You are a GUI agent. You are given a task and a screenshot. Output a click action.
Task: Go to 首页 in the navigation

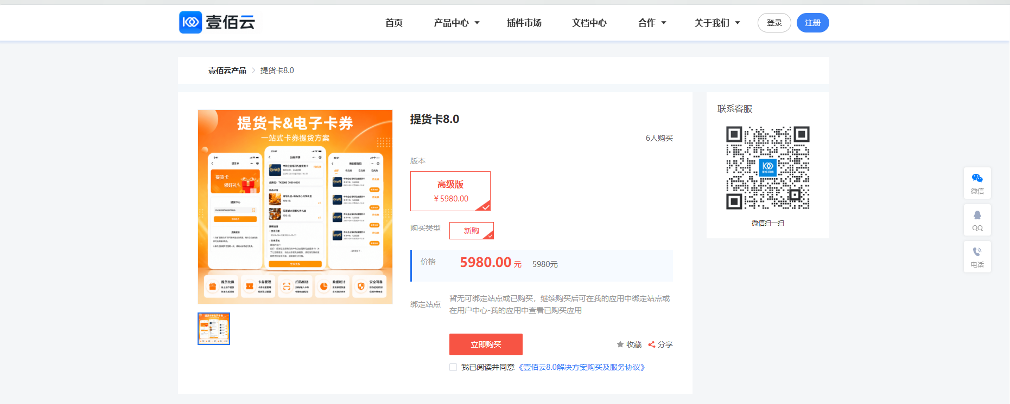[x=394, y=23]
